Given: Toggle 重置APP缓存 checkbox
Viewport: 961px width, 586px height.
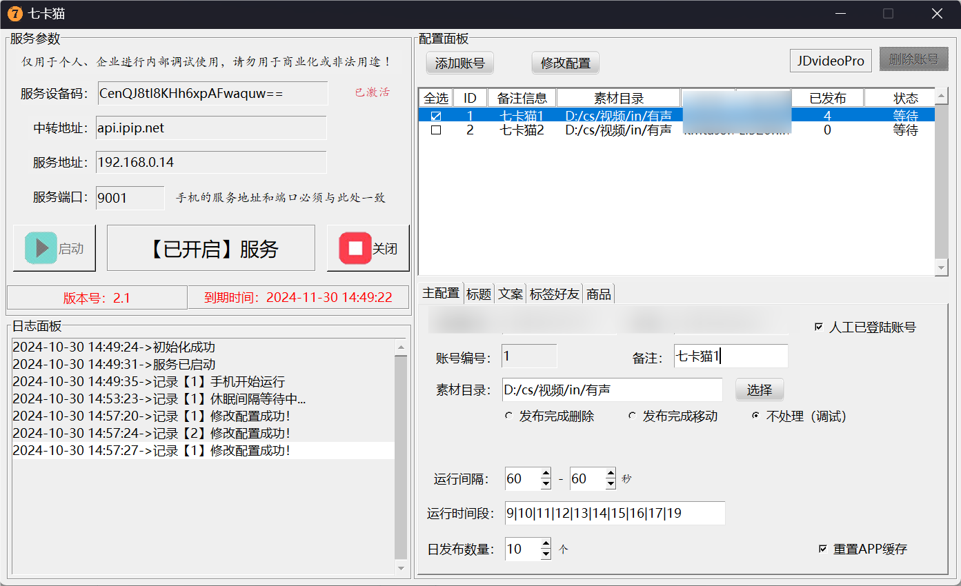Looking at the screenshot, I should coord(822,549).
